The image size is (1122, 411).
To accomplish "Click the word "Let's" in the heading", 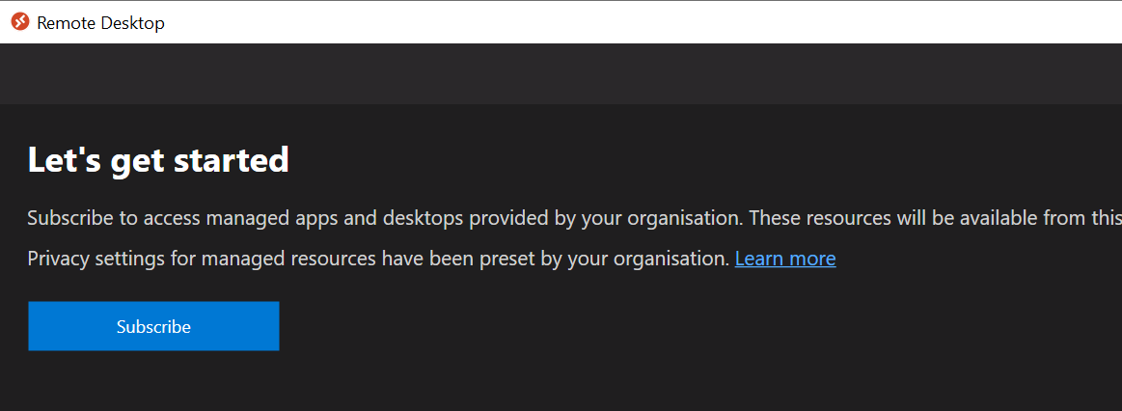I will (x=61, y=160).
